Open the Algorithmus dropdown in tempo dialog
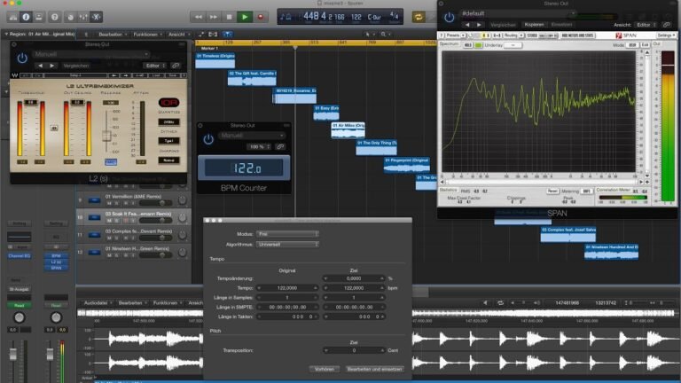681x383 pixels. pyautogui.click(x=287, y=245)
